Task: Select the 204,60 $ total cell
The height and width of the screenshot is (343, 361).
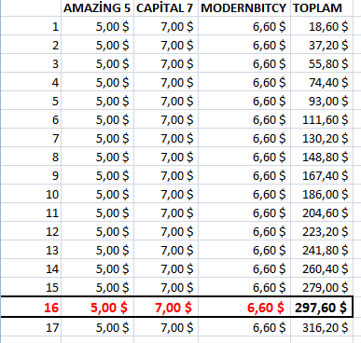Action: coord(322,213)
